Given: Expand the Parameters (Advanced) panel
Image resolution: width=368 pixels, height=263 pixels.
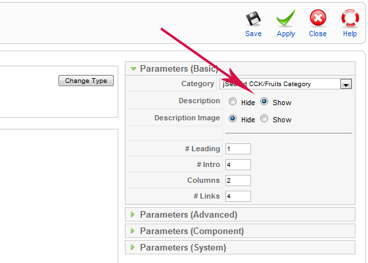Looking at the screenshot, I should (x=133, y=214).
